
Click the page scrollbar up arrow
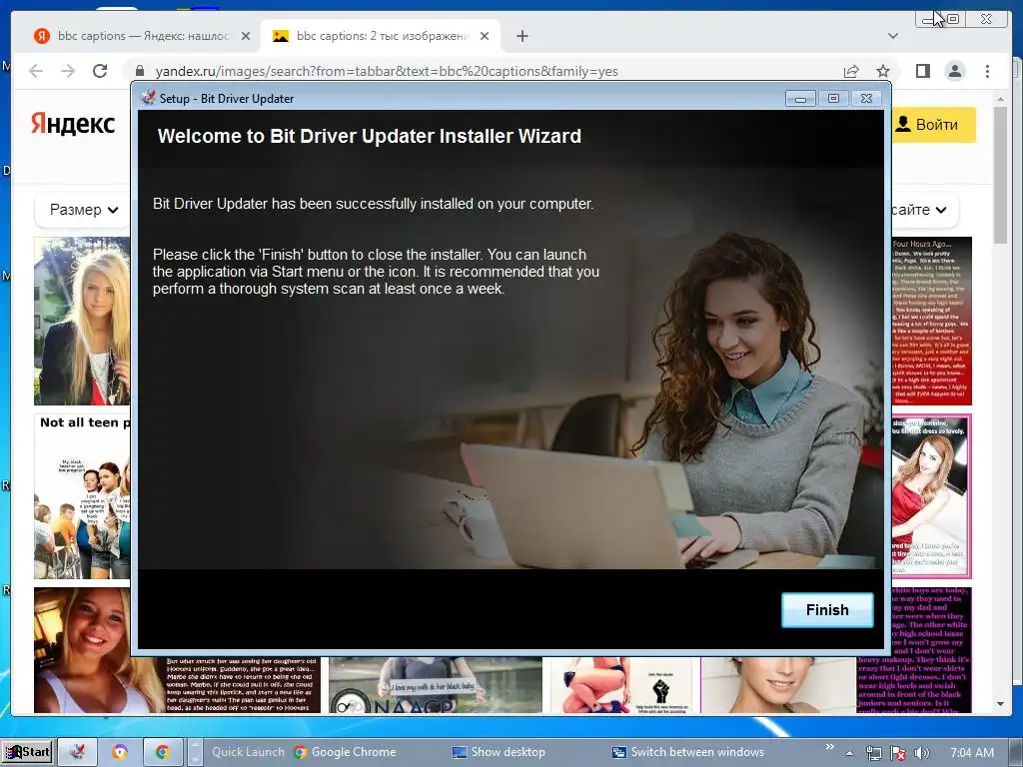pos(1000,99)
